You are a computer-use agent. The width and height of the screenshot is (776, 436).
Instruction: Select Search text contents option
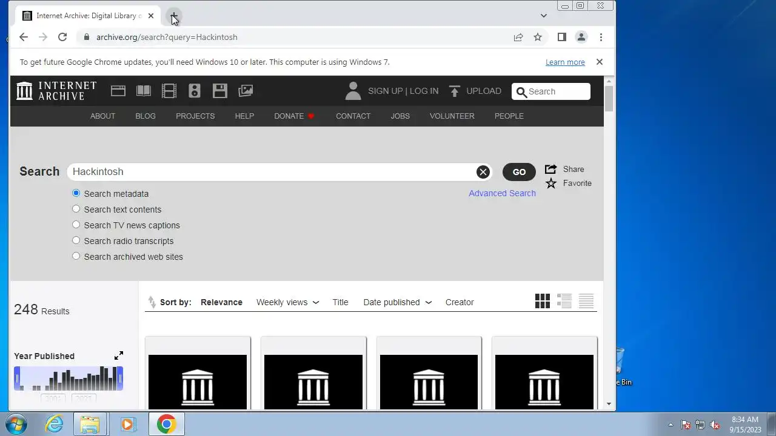[x=76, y=209]
